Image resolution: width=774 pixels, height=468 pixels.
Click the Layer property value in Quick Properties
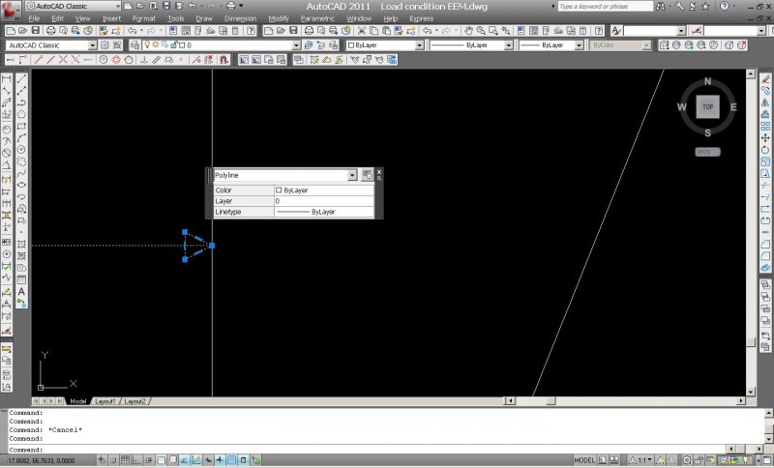[324, 201]
